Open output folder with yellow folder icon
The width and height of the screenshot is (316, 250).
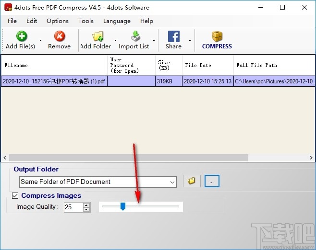[192, 181]
